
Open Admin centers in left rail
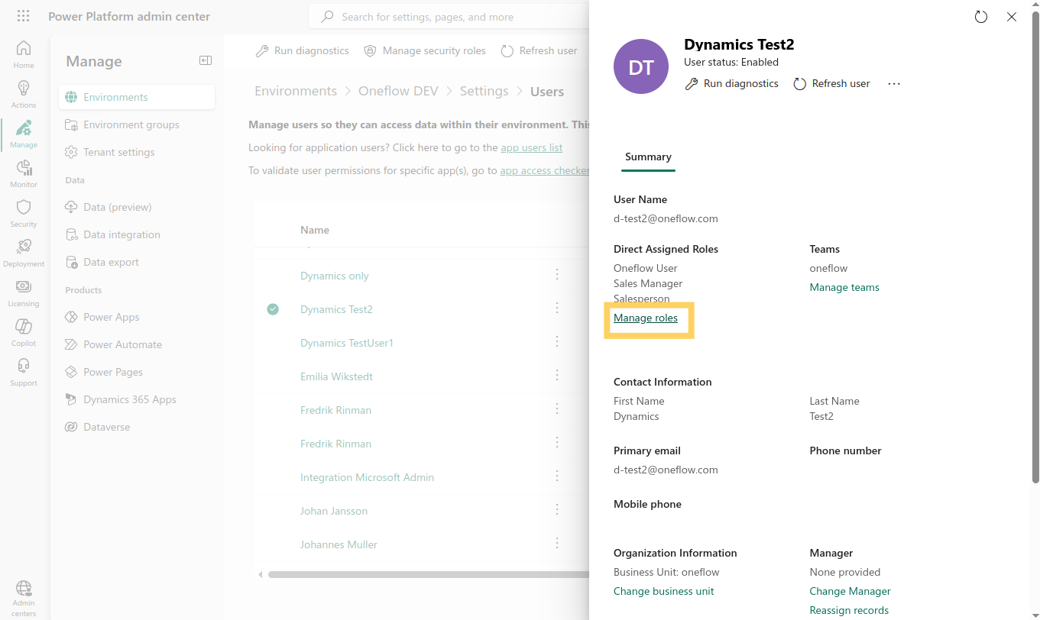pyautogui.click(x=24, y=598)
